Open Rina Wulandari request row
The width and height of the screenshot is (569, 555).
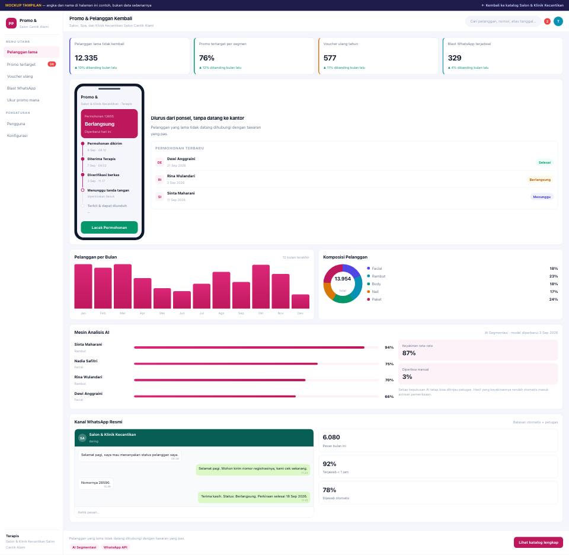pos(354,180)
